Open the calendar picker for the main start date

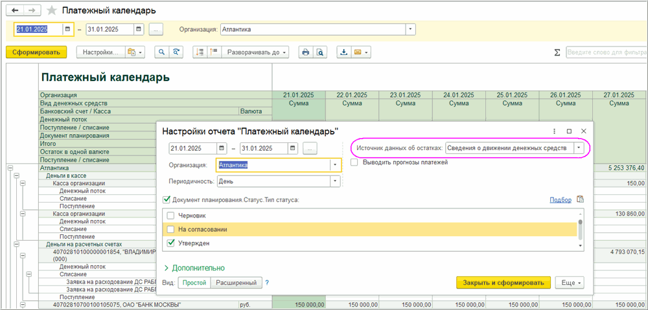coord(67,29)
